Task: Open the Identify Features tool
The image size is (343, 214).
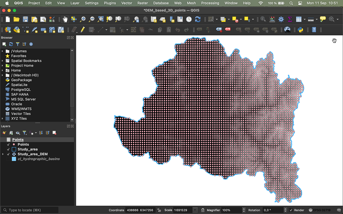Action: (x=264, y=19)
